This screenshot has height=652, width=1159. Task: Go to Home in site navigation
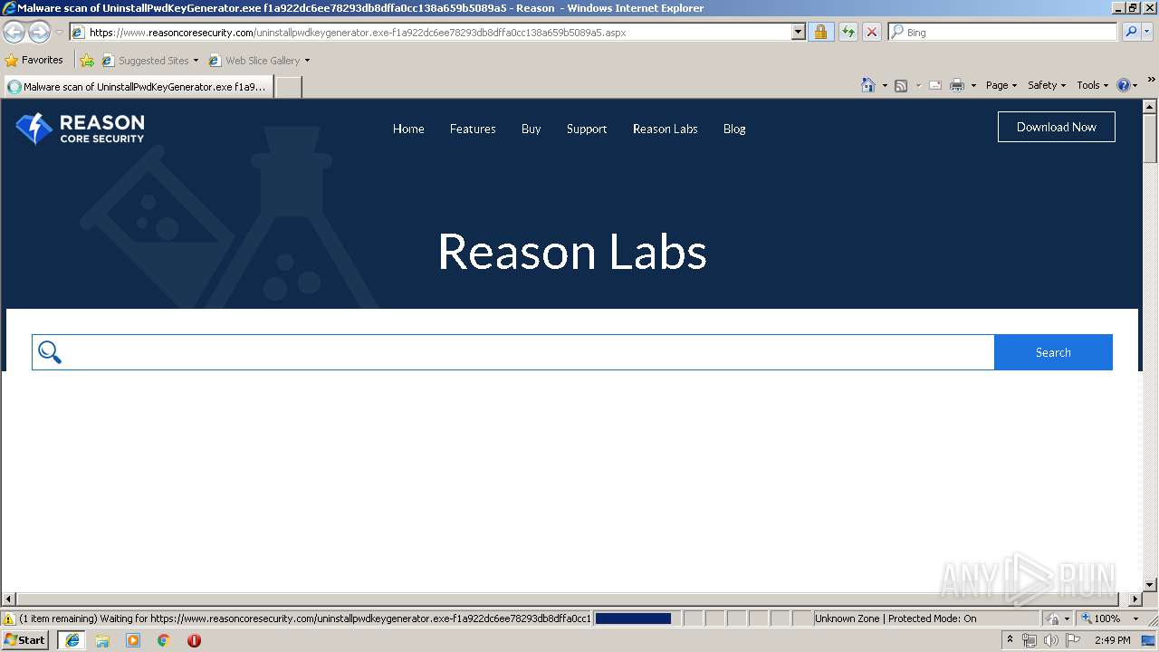(x=408, y=129)
